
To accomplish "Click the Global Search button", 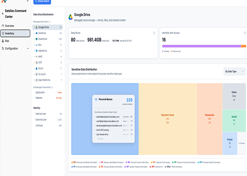I will click(42, 1).
